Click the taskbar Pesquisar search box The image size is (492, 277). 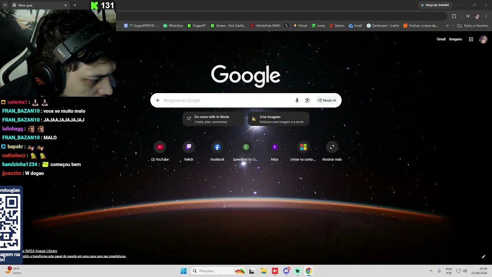(219, 271)
